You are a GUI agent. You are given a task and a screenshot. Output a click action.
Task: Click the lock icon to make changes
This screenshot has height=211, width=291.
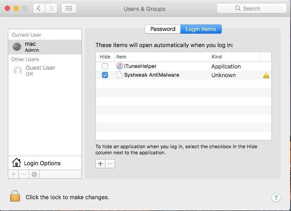pos(15,196)
